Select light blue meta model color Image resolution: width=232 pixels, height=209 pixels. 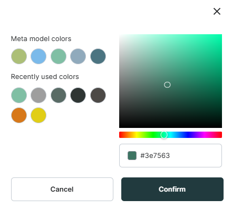pyautogui.click(x=38, y=56)
